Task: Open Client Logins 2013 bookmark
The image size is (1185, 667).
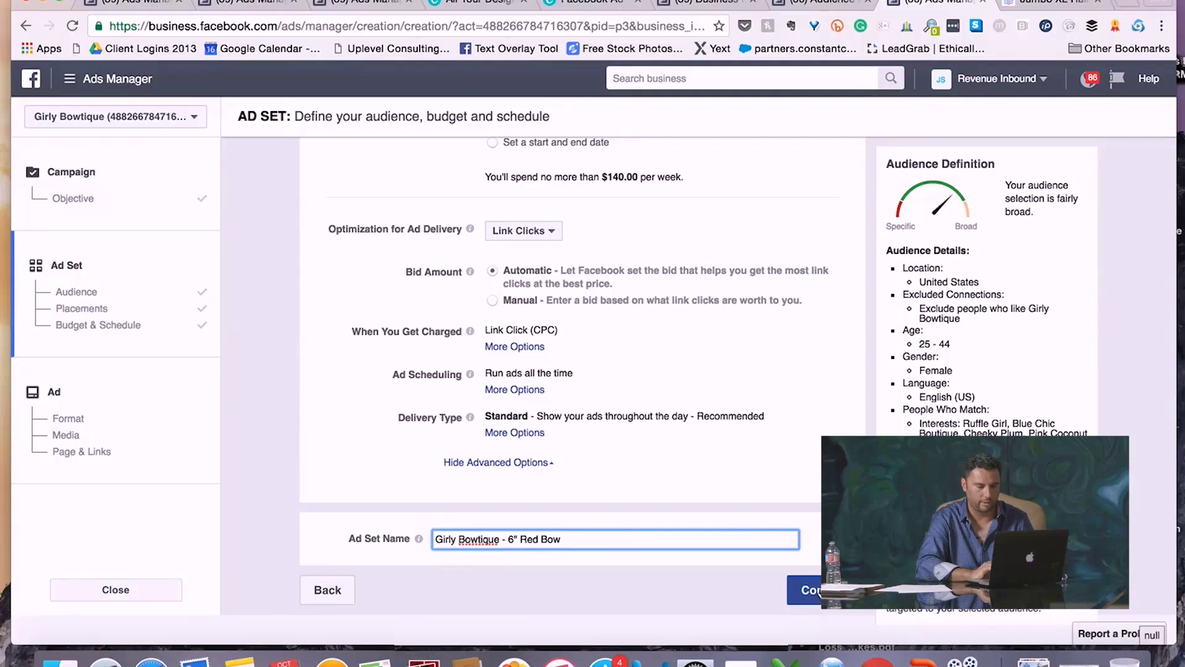Action: (143, 48)
